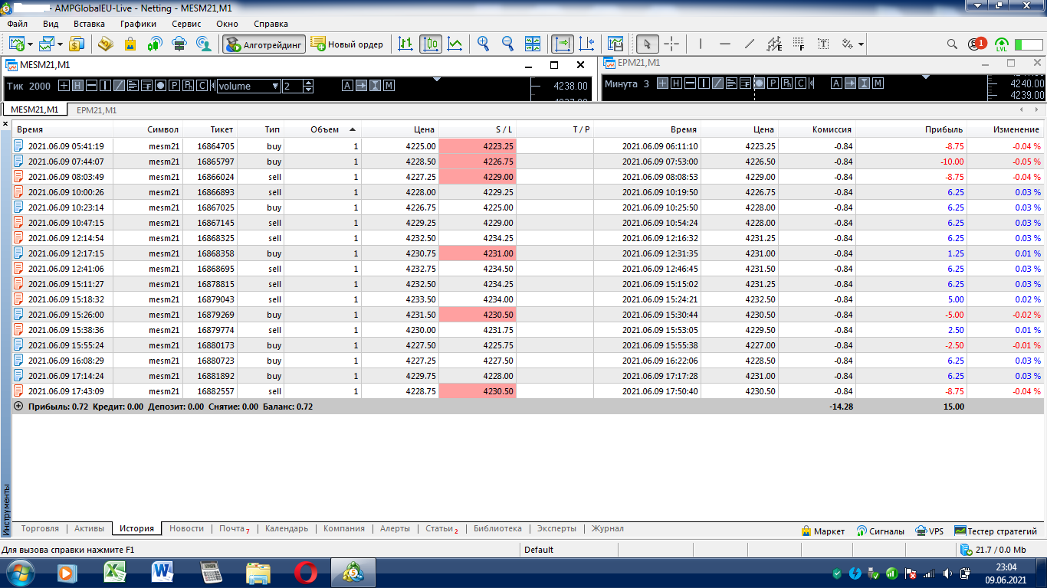Select history row with ticket 16864705

(x=528, y=146)
